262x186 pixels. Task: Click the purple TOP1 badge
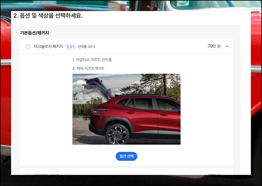tap(70, 47)
